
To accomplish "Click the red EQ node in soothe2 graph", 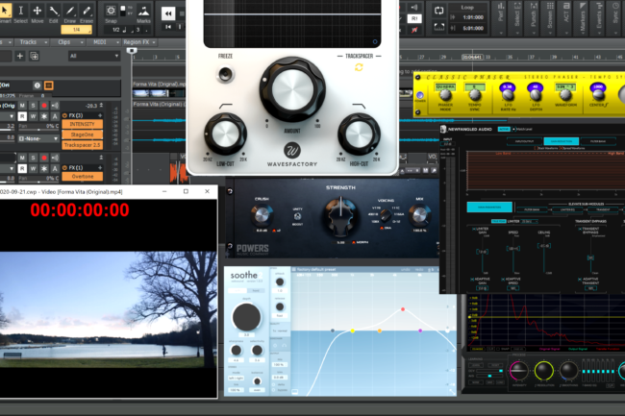I will click(x=403, y=309).
